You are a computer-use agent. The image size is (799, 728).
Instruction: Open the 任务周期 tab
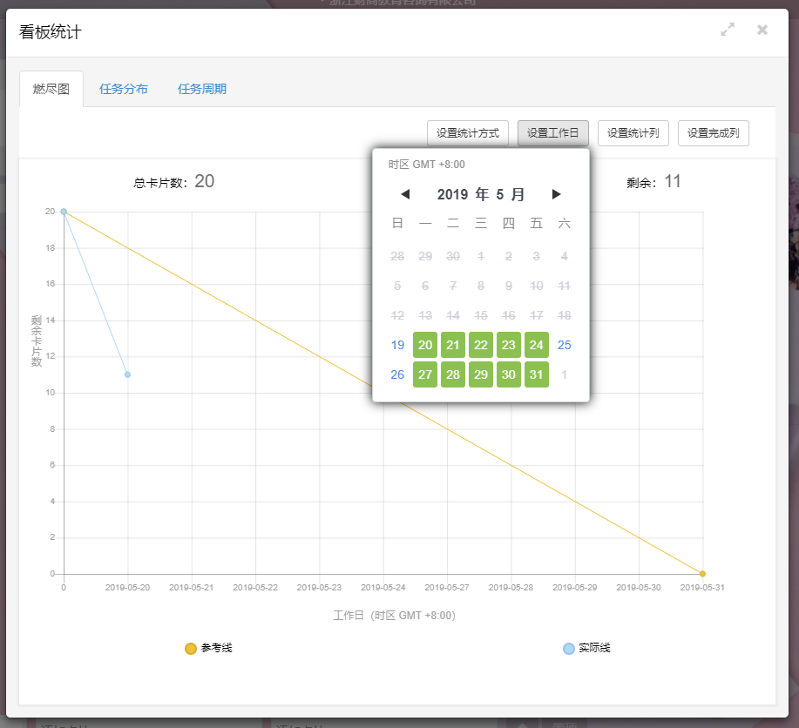click(202, 89)
